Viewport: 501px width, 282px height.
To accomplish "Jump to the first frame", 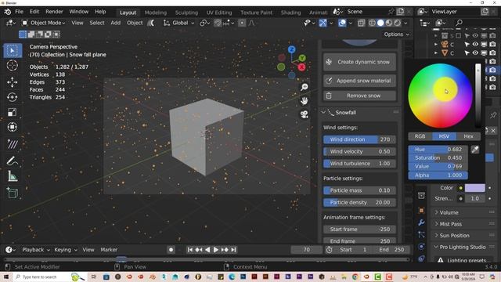I will [189, 250].
